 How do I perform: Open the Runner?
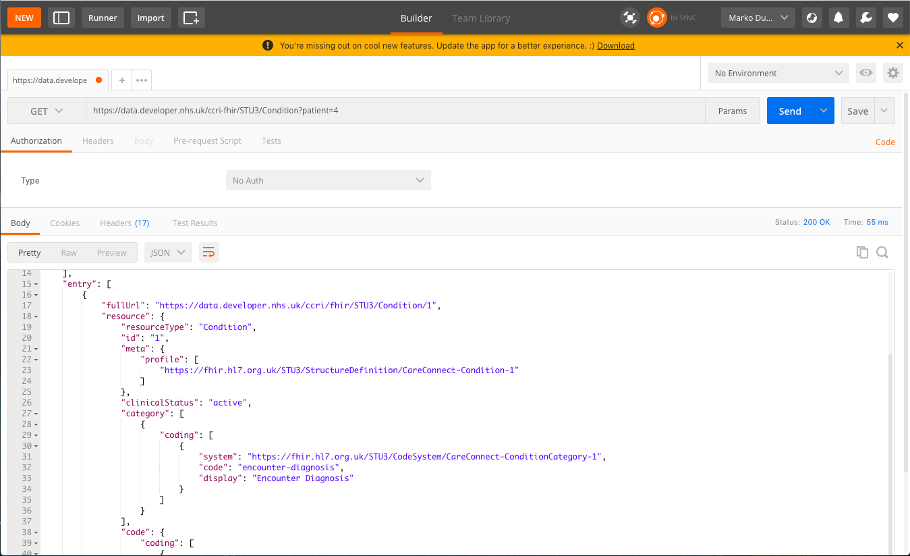coord(103,18)
